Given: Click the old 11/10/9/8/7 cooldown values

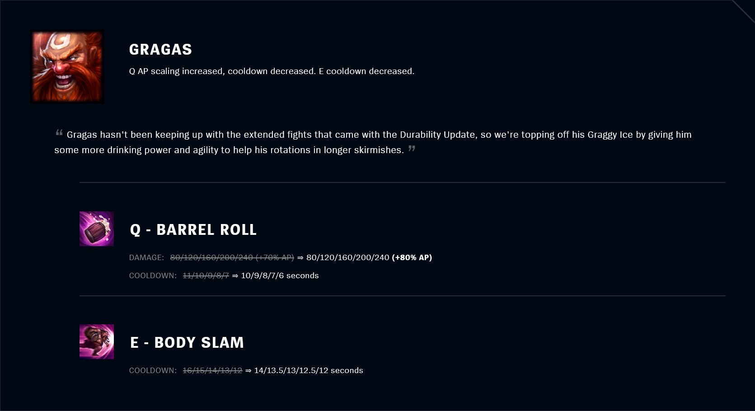Looking at the screenshot, I should (x=206, y=276).
